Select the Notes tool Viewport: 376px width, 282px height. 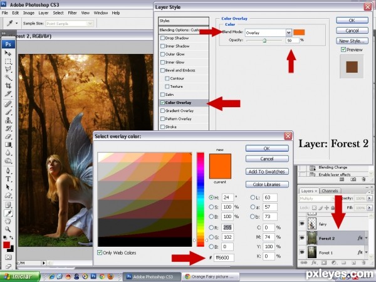pos(8,205)
